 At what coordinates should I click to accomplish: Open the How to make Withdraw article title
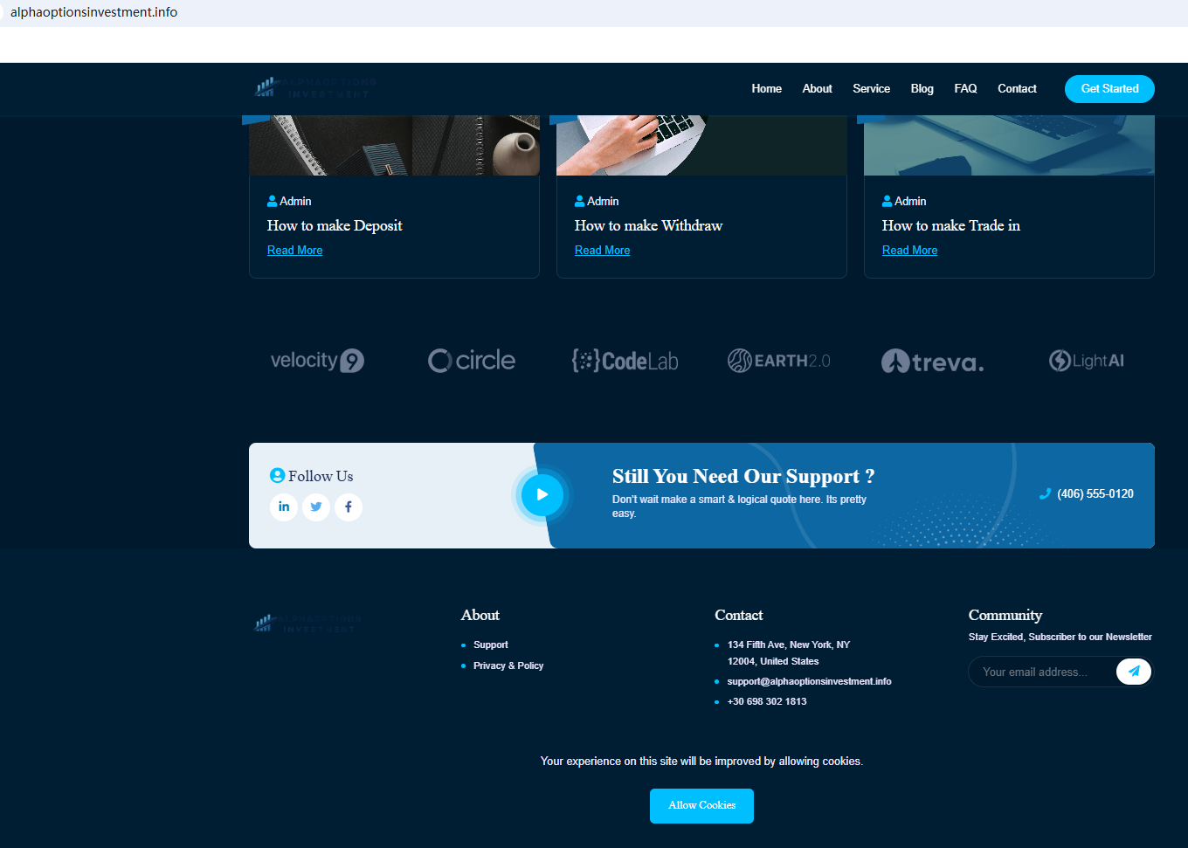(648, 225)
